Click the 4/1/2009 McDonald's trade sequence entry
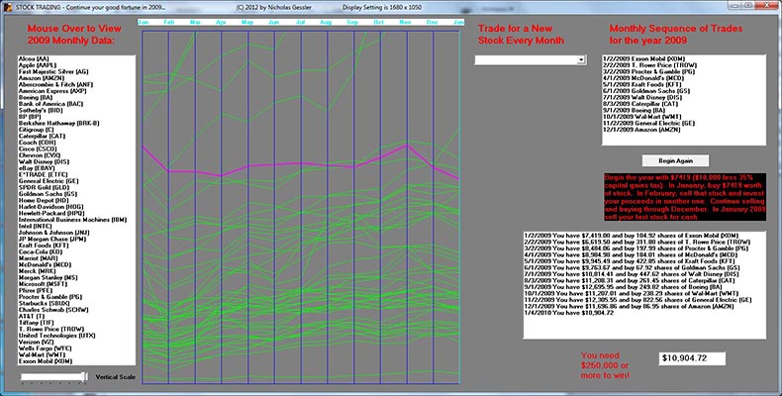Viewport: 782px width, 396px height. 643,78
